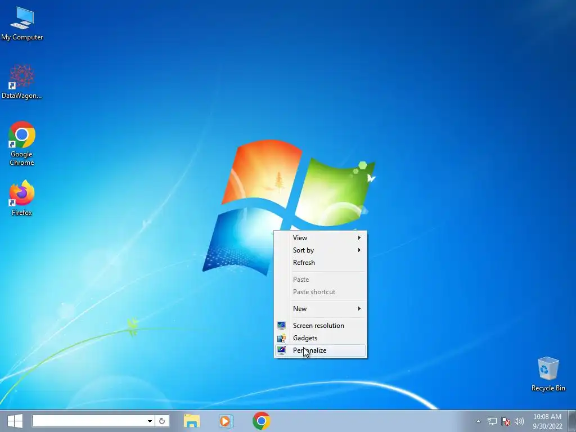Choose Personalize in the context menu

pos(320,350)
